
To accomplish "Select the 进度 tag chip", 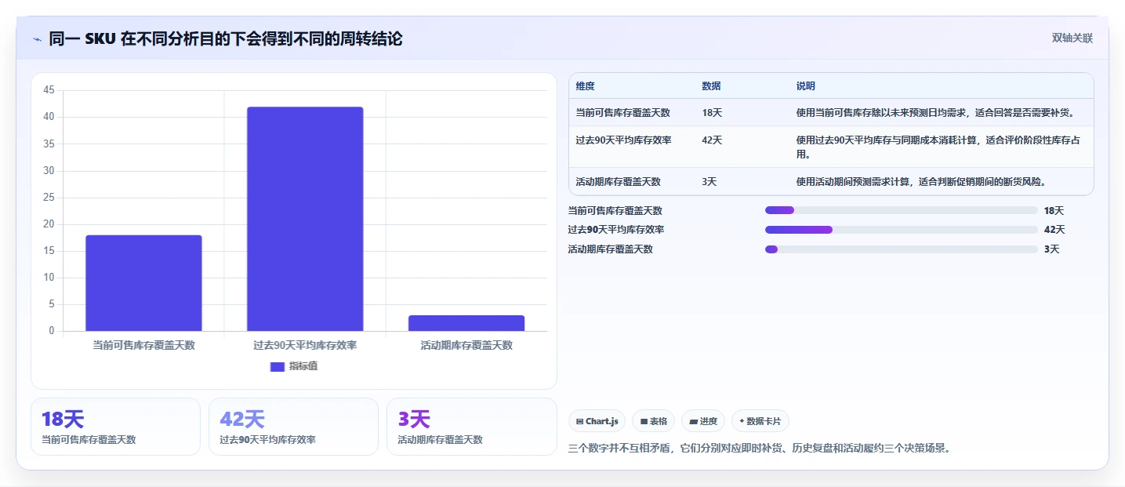I will (x=703, y=421).
